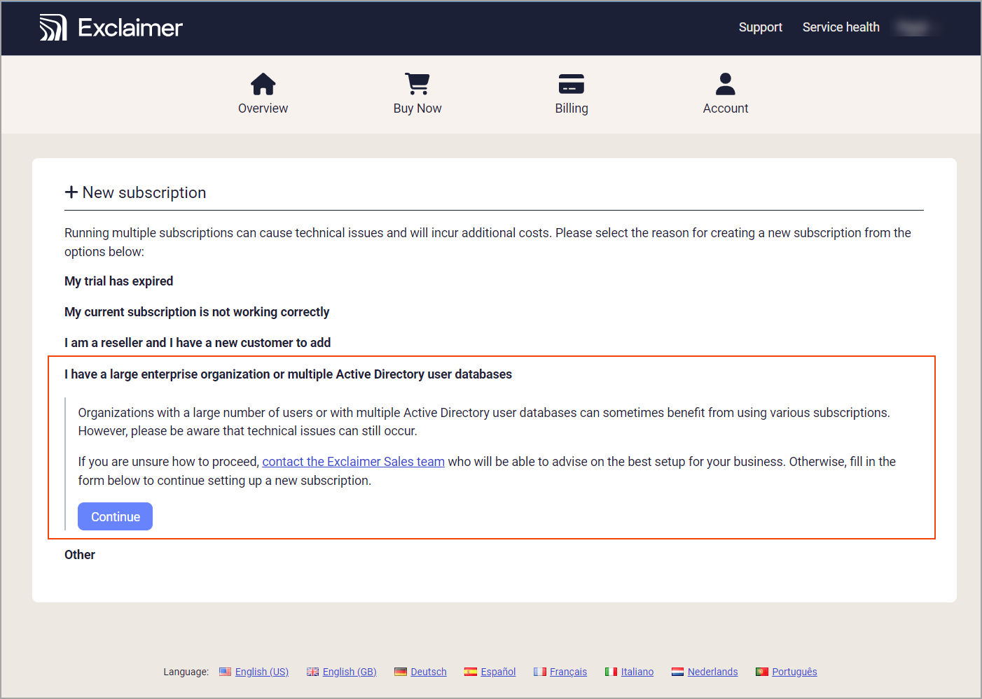The width and height of the screenshot is (982, 699).
Task: Click the Spanish flag beside Español
Action: (471, 671)
